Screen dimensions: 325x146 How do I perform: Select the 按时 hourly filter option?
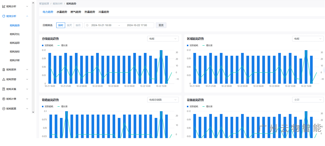(60, 25)
